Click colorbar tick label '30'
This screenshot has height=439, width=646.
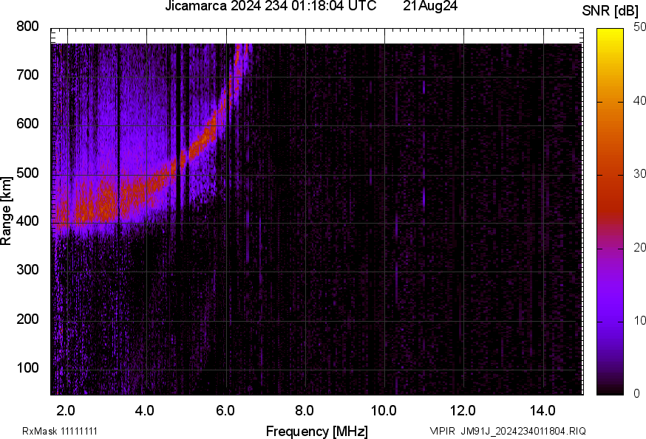[639, 174]
